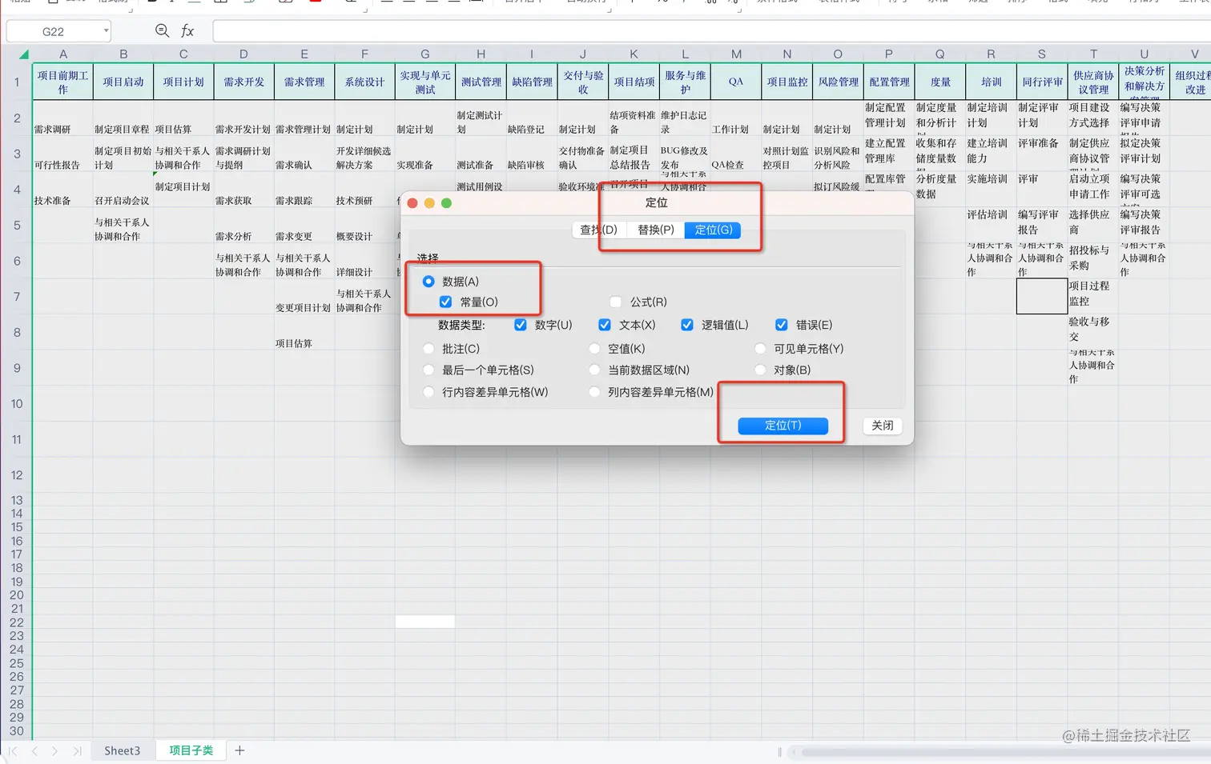Screen dimensions: 1211x764
Task: Click header cell 缺陷管理
Action: (532, 82)
